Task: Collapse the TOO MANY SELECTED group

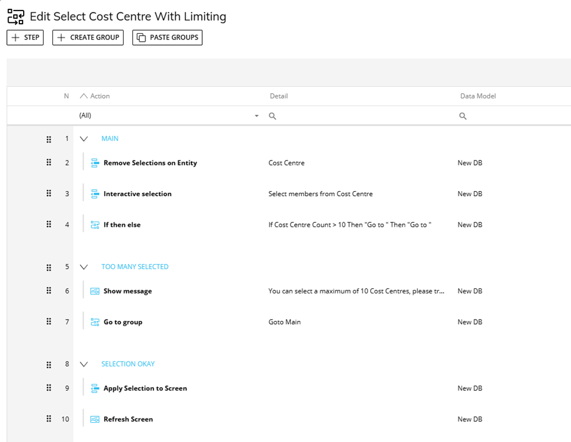Action: click(x=84, y=267)
